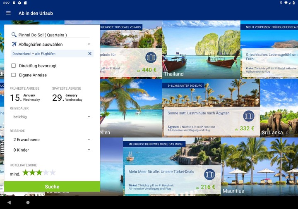
Task: Click the Deutschland – alle Flughäfen chip text
Action: coord(34,54)
